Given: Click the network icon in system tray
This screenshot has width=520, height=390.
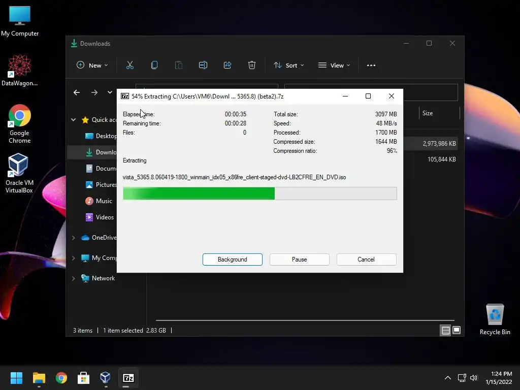Looking at the screenshot, I should (x=462, y=378).
